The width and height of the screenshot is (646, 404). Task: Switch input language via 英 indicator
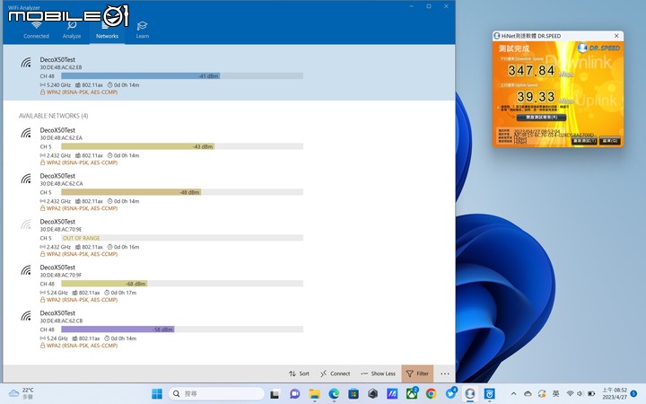click(x=555, y=394)
